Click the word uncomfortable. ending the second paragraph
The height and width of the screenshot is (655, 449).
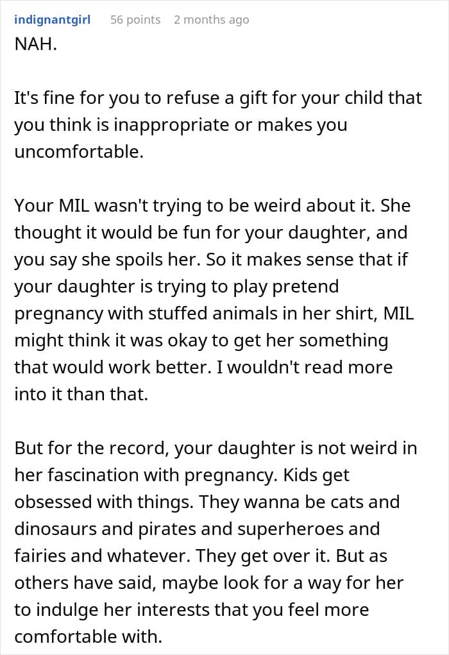pos(79,151)
